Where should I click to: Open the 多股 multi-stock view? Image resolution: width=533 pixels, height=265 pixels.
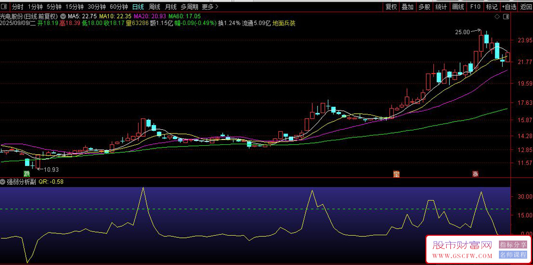[424, 6]
